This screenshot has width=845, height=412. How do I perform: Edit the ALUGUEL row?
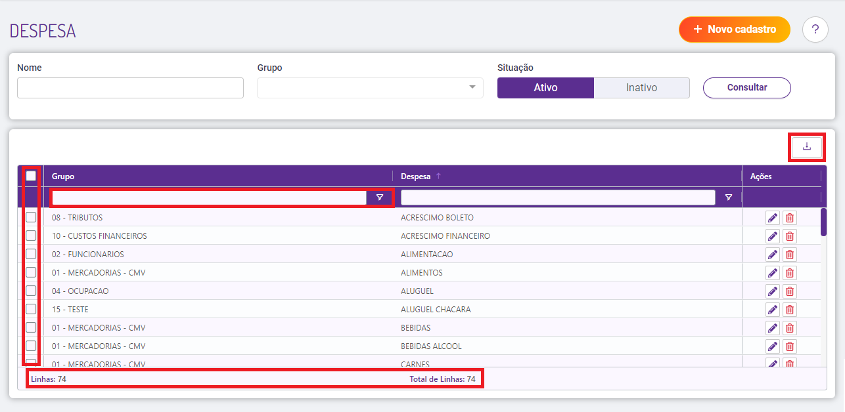coord(772,291)
